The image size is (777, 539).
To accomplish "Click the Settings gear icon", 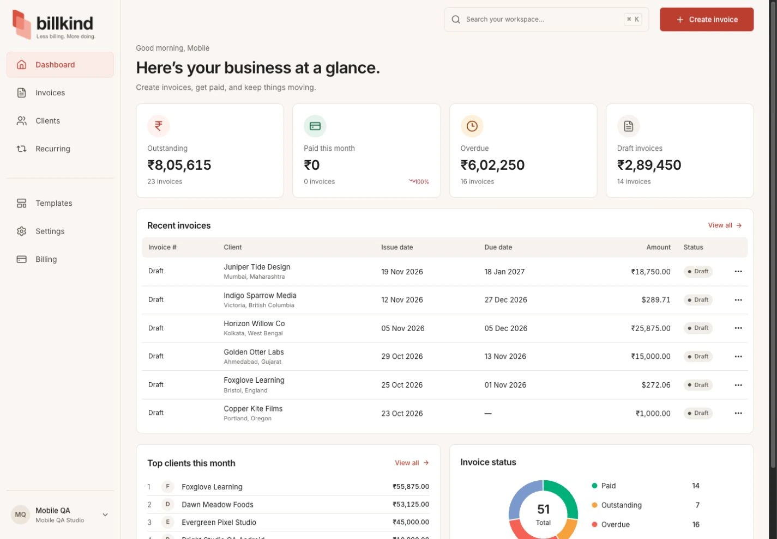I will (x=22, y=231).
